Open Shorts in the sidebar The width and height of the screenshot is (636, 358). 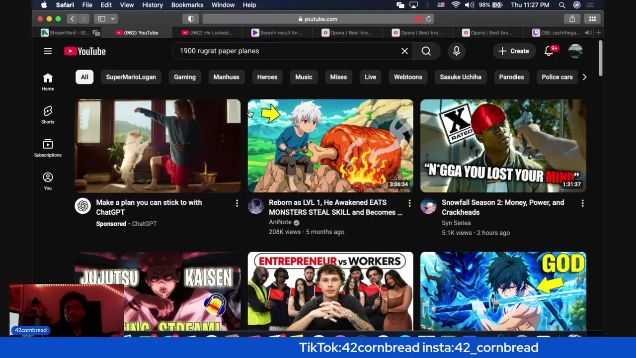point(48,115)
